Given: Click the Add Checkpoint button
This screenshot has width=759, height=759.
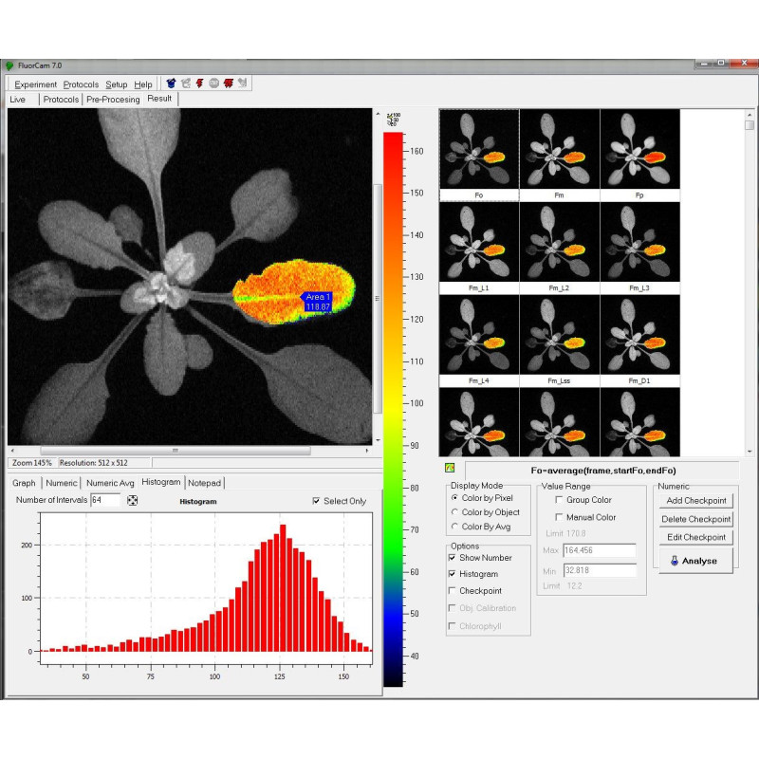Looking at the screenshot, I should pyautogui.click(x=695, y=500).
